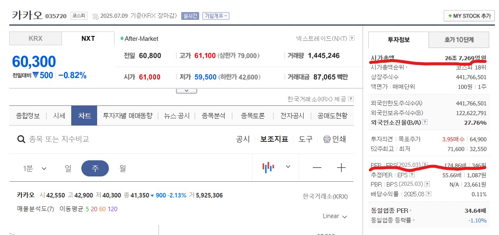
Task: Click 시가총액 label in 투자정보
Action: (382, 58)
